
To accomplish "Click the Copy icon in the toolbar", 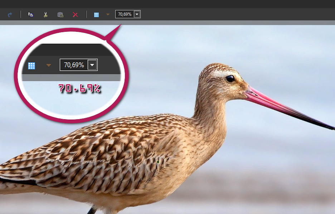I will coord(30,15).
